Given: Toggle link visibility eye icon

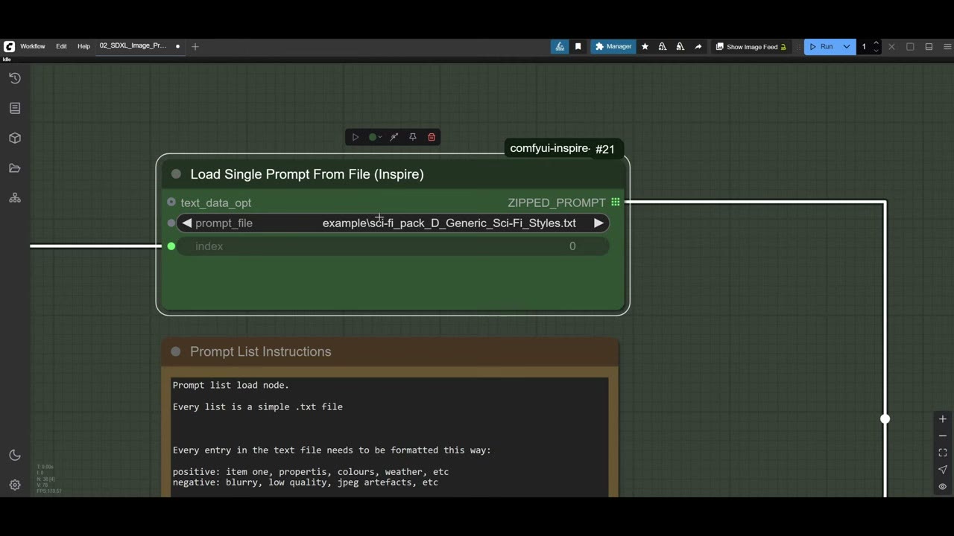Looking at the screenshot, I should (x=943, y=486).
